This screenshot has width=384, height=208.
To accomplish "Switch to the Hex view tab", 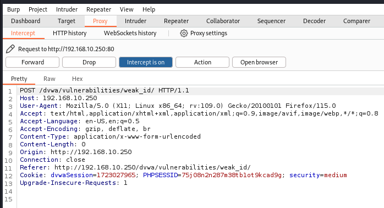I will pos(78,79).
